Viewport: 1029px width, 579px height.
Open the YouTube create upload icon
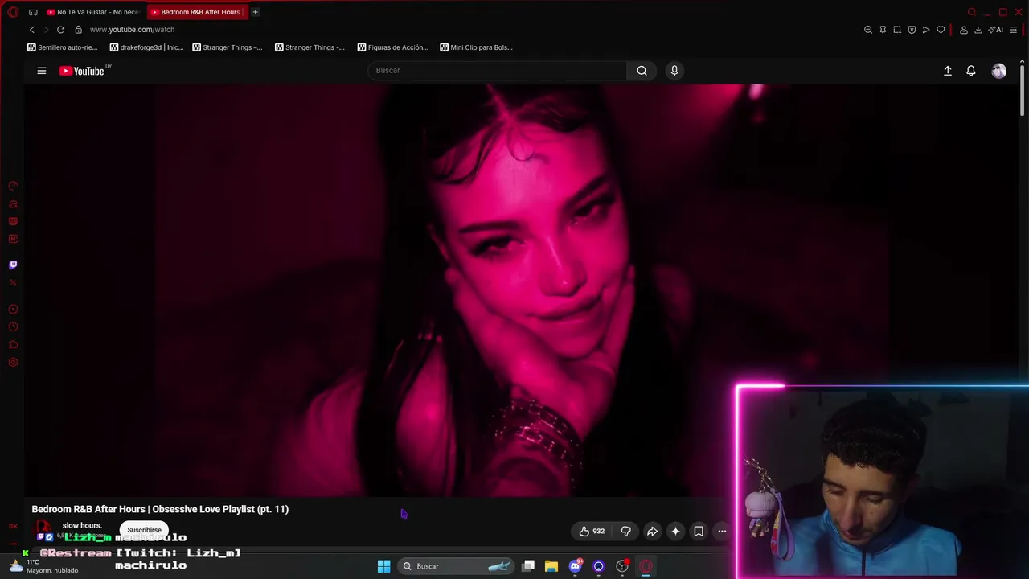pyautogui.click(x=948, y=71)
